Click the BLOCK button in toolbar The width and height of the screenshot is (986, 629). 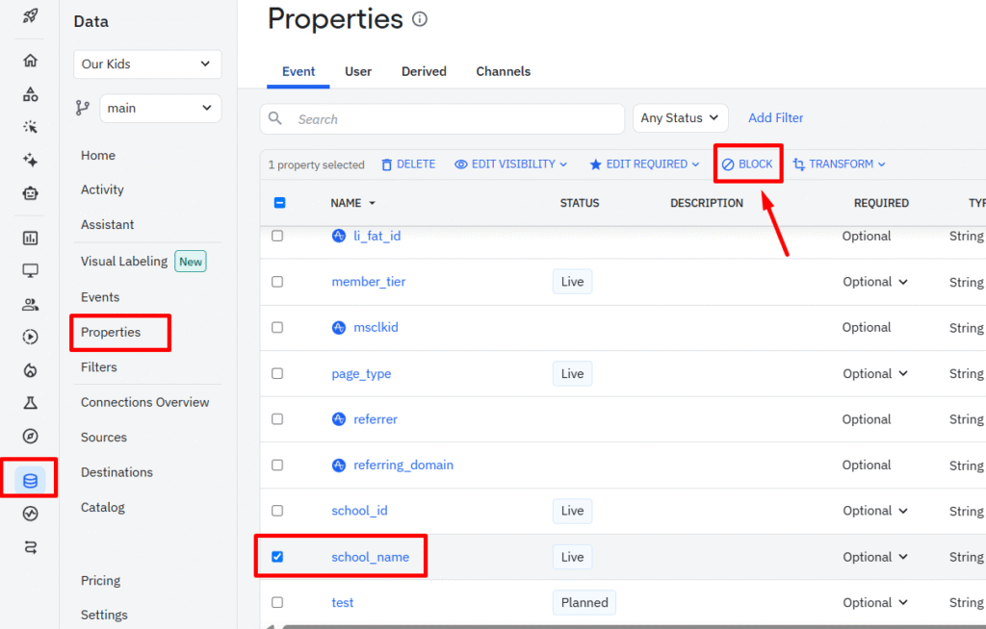point(747,164)
